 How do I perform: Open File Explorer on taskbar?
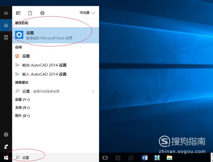pos(169,158)
